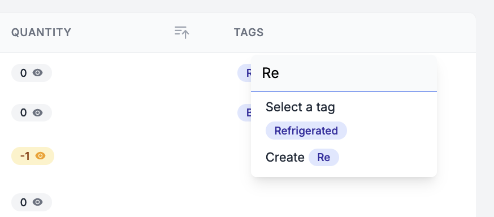The height and width of the screenshot is (217, 494).
Task: Click the partially hidden tag starting with R
Action: [245, 73]
